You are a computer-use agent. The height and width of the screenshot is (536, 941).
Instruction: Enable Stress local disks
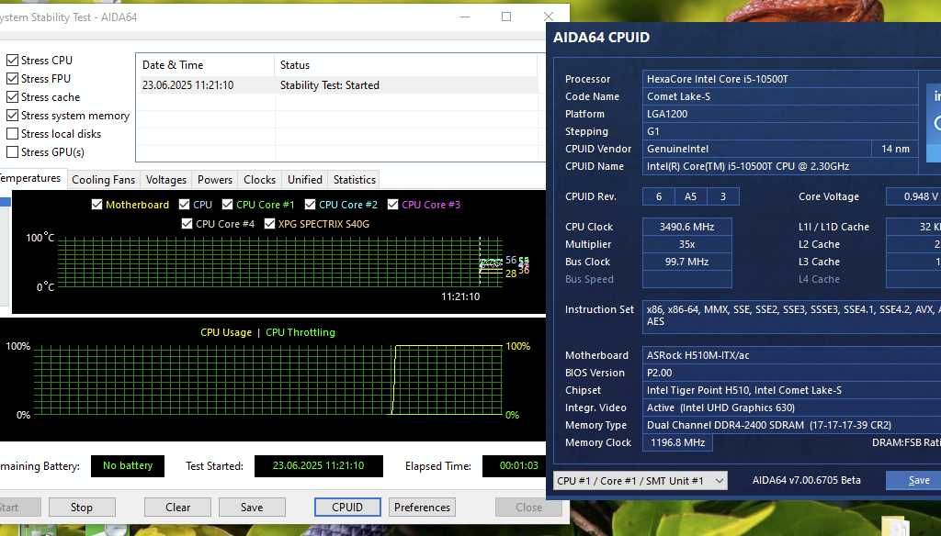pos(12,134)
